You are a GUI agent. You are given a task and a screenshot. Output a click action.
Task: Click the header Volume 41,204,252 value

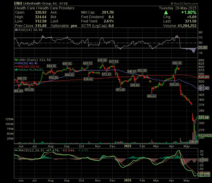click(187, 26)
